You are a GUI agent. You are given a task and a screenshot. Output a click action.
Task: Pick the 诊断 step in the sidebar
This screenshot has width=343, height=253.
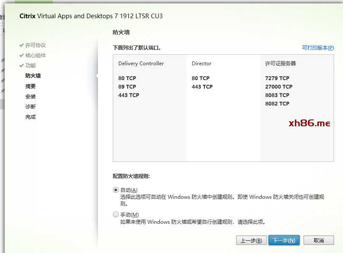click(x=31, y=106)
